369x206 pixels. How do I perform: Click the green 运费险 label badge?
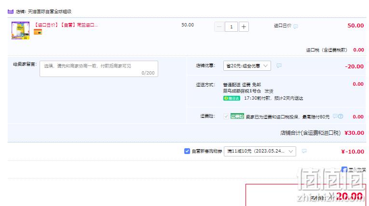point(237,116)
